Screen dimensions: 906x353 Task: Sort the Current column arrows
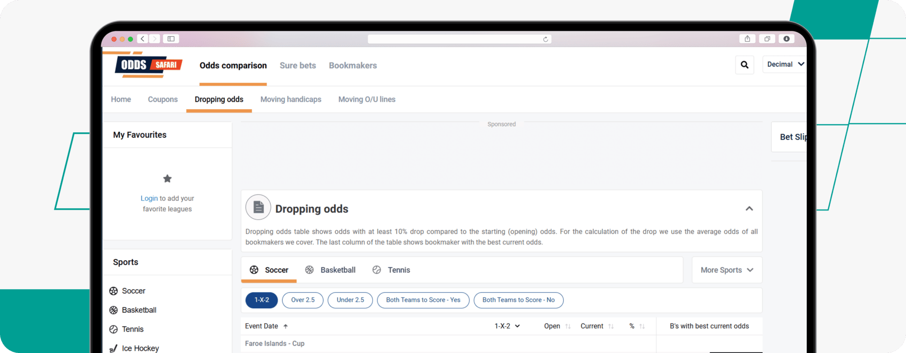coord(611,326)
